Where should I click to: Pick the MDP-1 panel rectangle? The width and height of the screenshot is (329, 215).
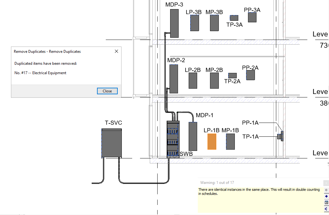pyautogui.click(x=193, y=136)
